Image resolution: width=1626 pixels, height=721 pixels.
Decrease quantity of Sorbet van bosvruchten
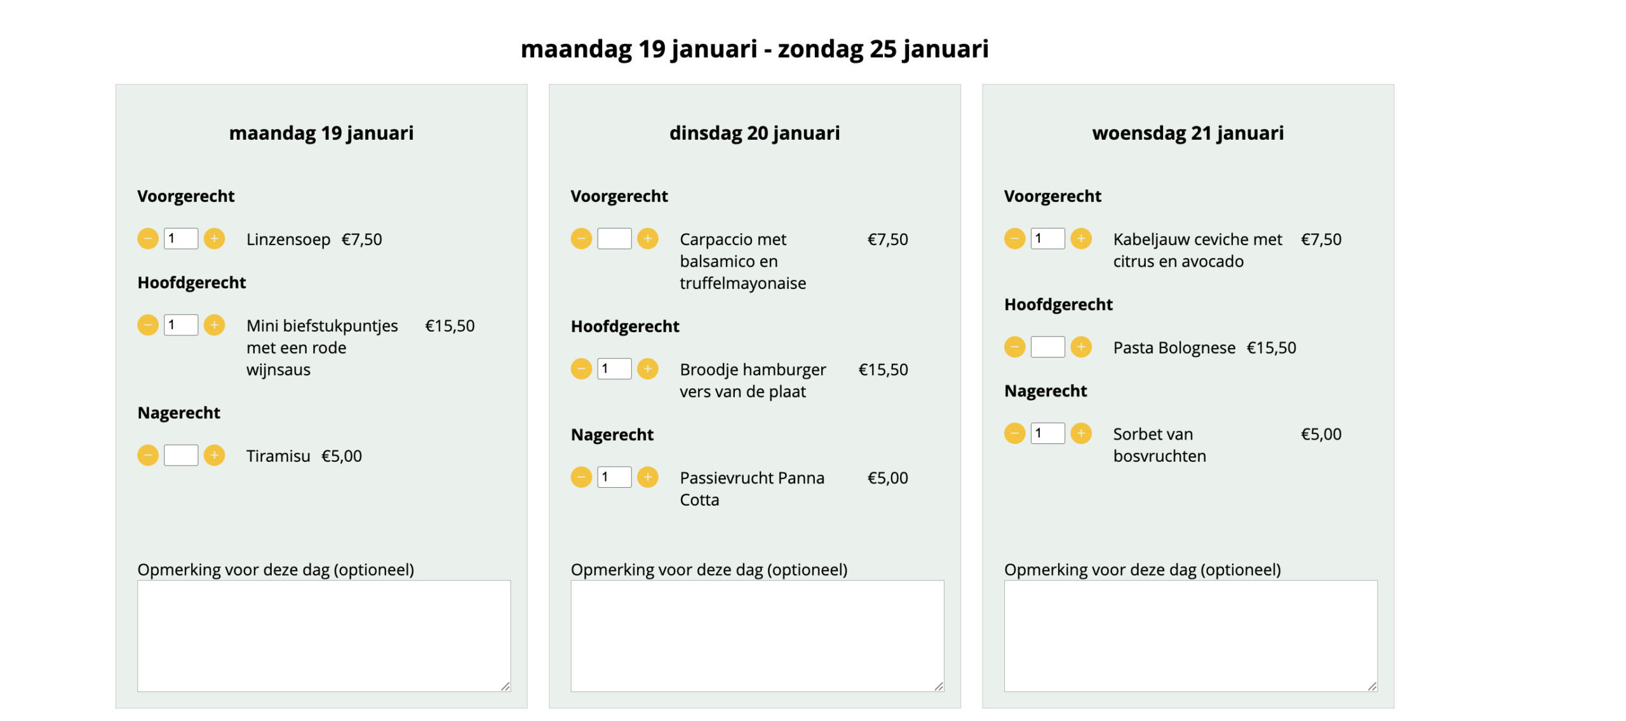pyautogui.click(x=1014, y=433)
